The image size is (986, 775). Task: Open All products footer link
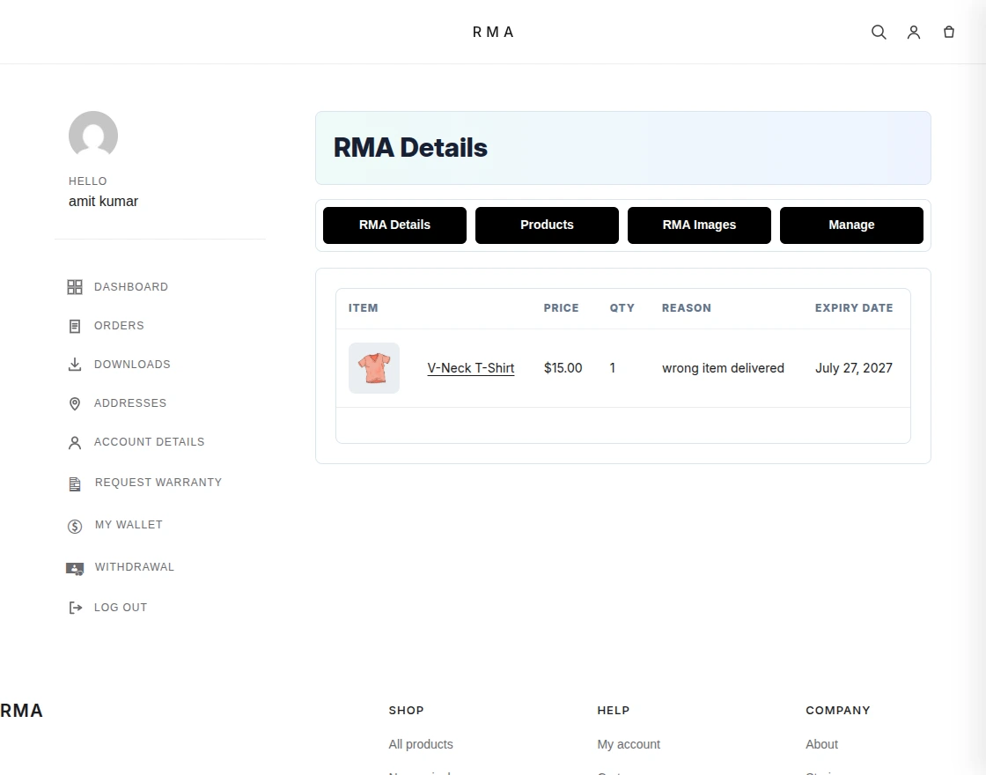click(x=421, y=744)
